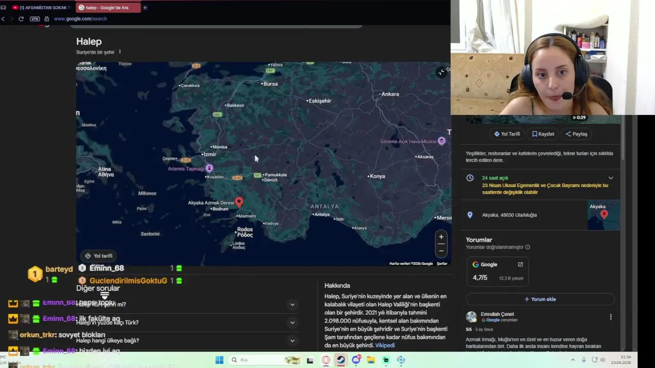
Task: Click the padlock site info icon
Action: (x=47, y=19)
